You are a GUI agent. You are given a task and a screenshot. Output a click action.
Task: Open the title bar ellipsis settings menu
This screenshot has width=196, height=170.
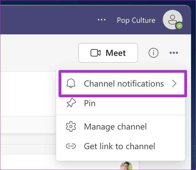[x=102, y=20]
